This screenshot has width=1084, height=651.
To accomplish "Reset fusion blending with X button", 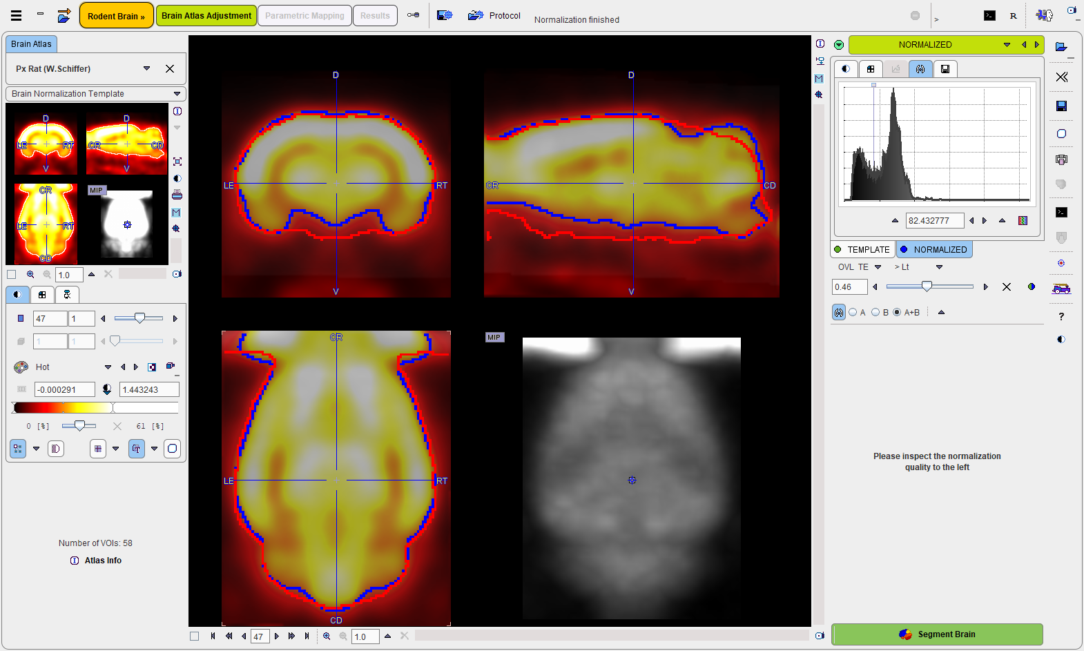I will pos(1007,286).
